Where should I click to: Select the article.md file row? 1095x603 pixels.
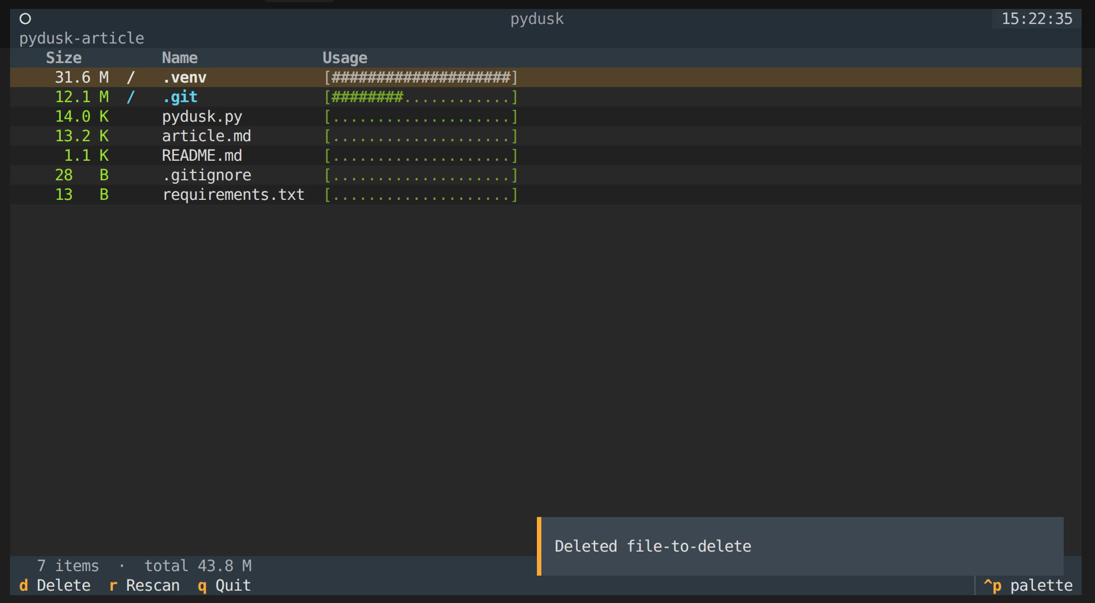pyautogui.click(x=206, y=136)
